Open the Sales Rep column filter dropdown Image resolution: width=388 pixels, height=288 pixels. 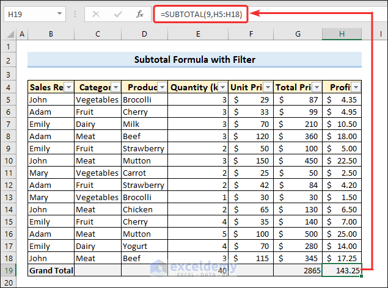pos(68,87)
